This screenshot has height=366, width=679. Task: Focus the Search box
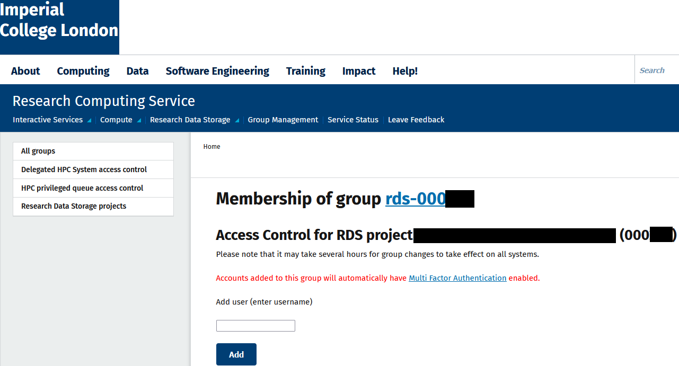pos(657,70)
